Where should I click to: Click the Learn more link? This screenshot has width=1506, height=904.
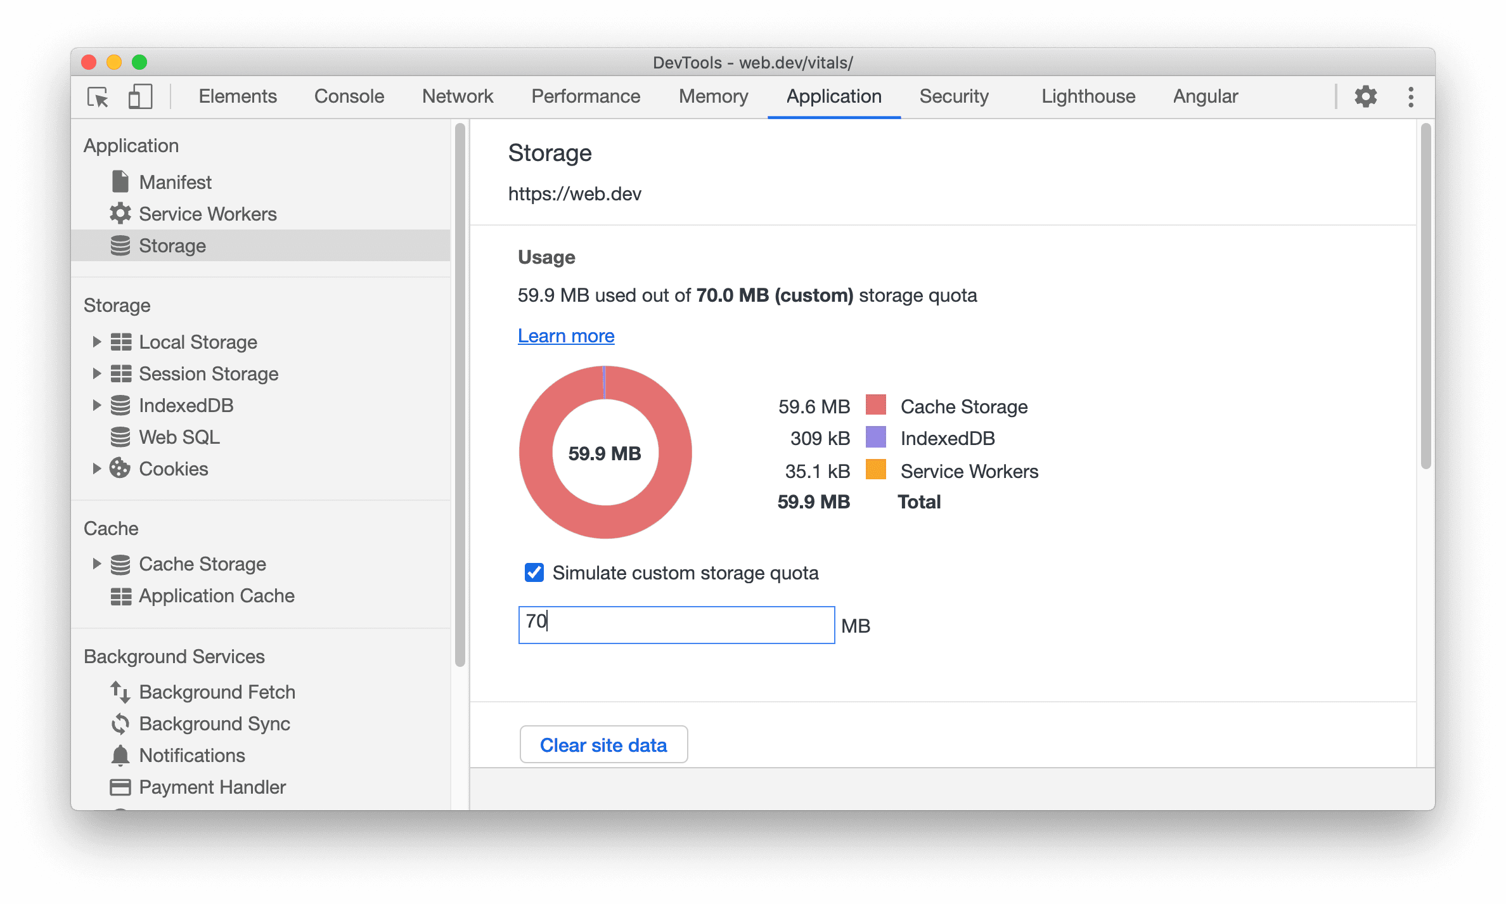tap(568, 336)
